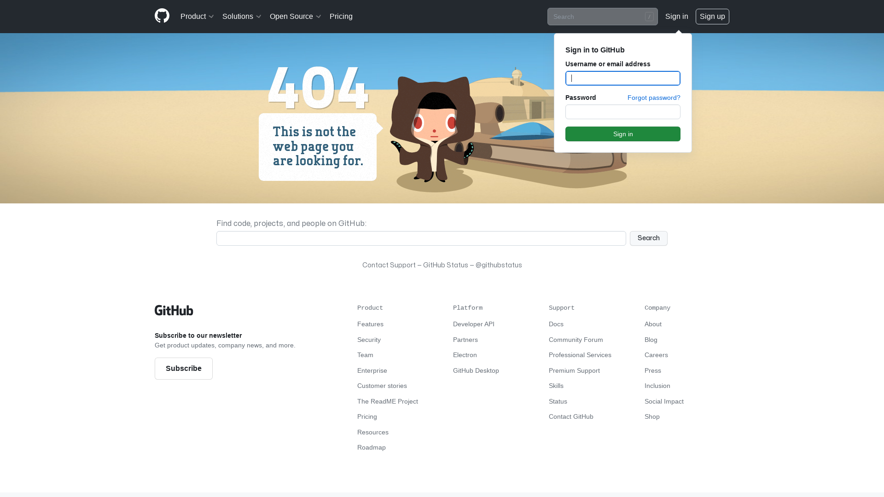884x497 pixels.
Task: Open the @githubstatus link
Action: coord(499,265)
